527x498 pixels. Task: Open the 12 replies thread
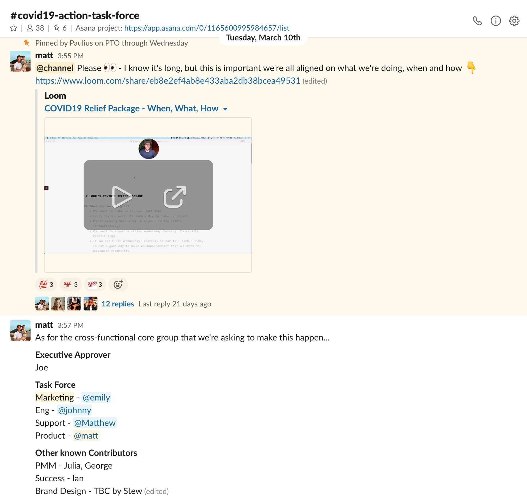118,304
